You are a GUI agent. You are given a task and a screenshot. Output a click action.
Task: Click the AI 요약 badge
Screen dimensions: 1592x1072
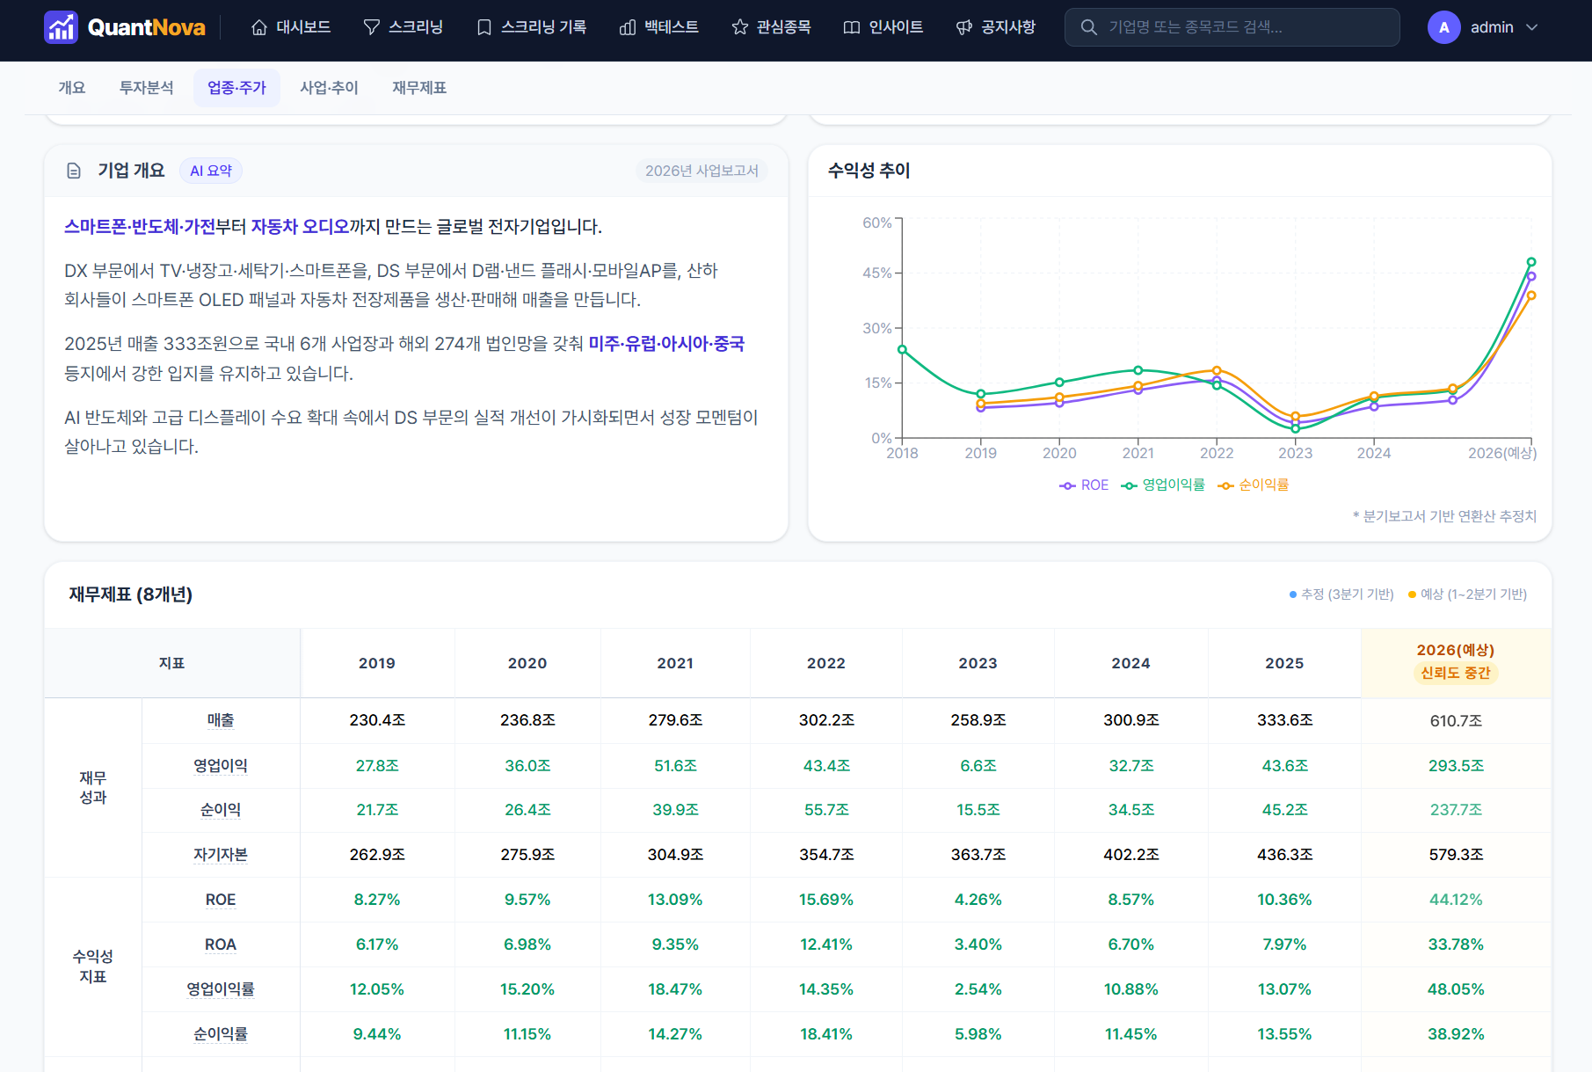coord(211,171)
